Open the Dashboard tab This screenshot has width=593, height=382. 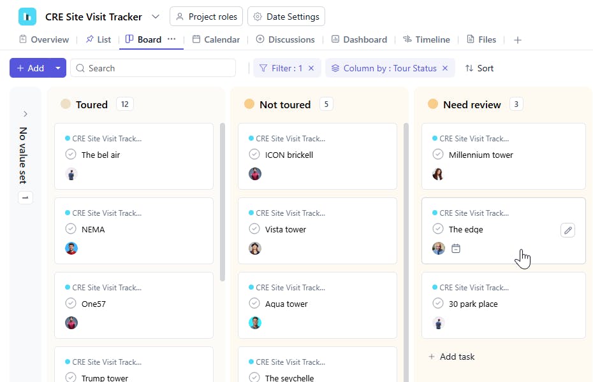point(359,39)
